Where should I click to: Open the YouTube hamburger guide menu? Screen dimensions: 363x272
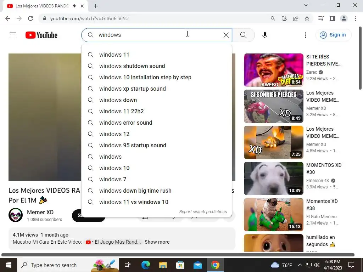[13, 35]
